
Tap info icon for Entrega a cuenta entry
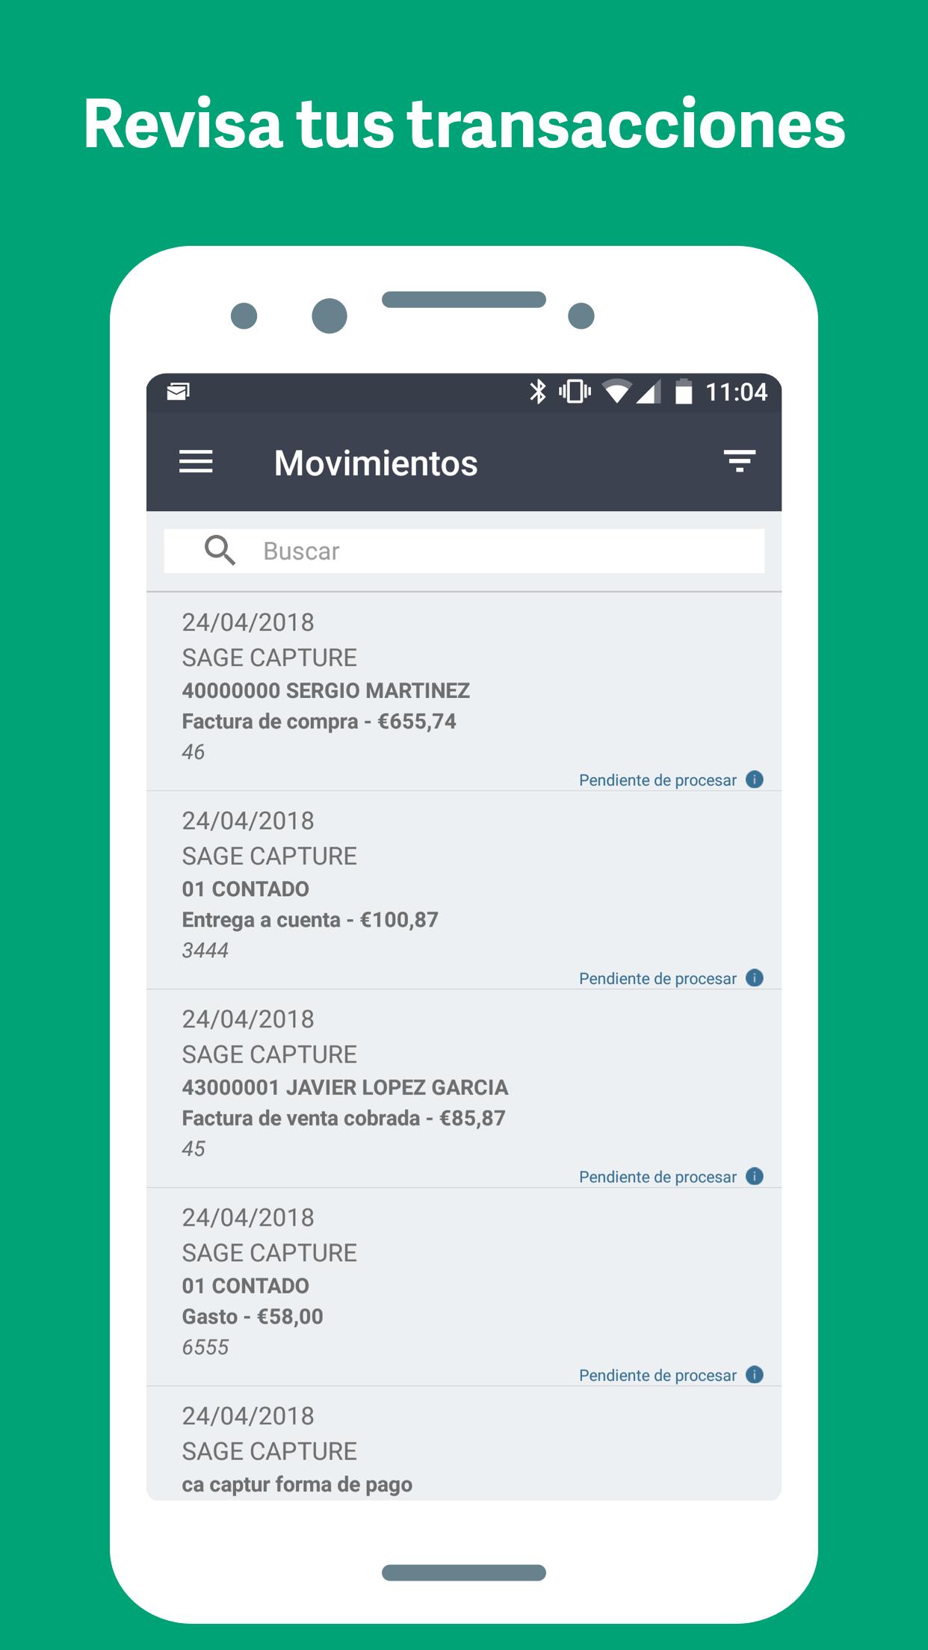coord(755,977)
